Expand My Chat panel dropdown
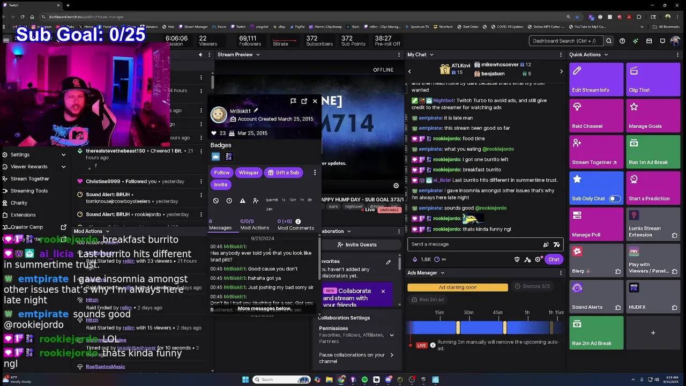 coord(431,55)
